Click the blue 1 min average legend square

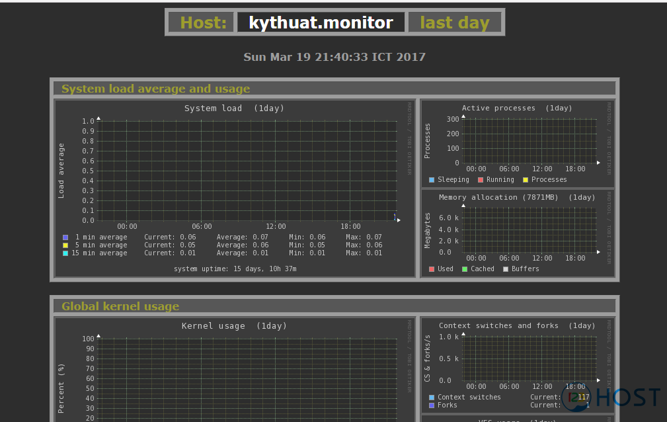(65, 237)
